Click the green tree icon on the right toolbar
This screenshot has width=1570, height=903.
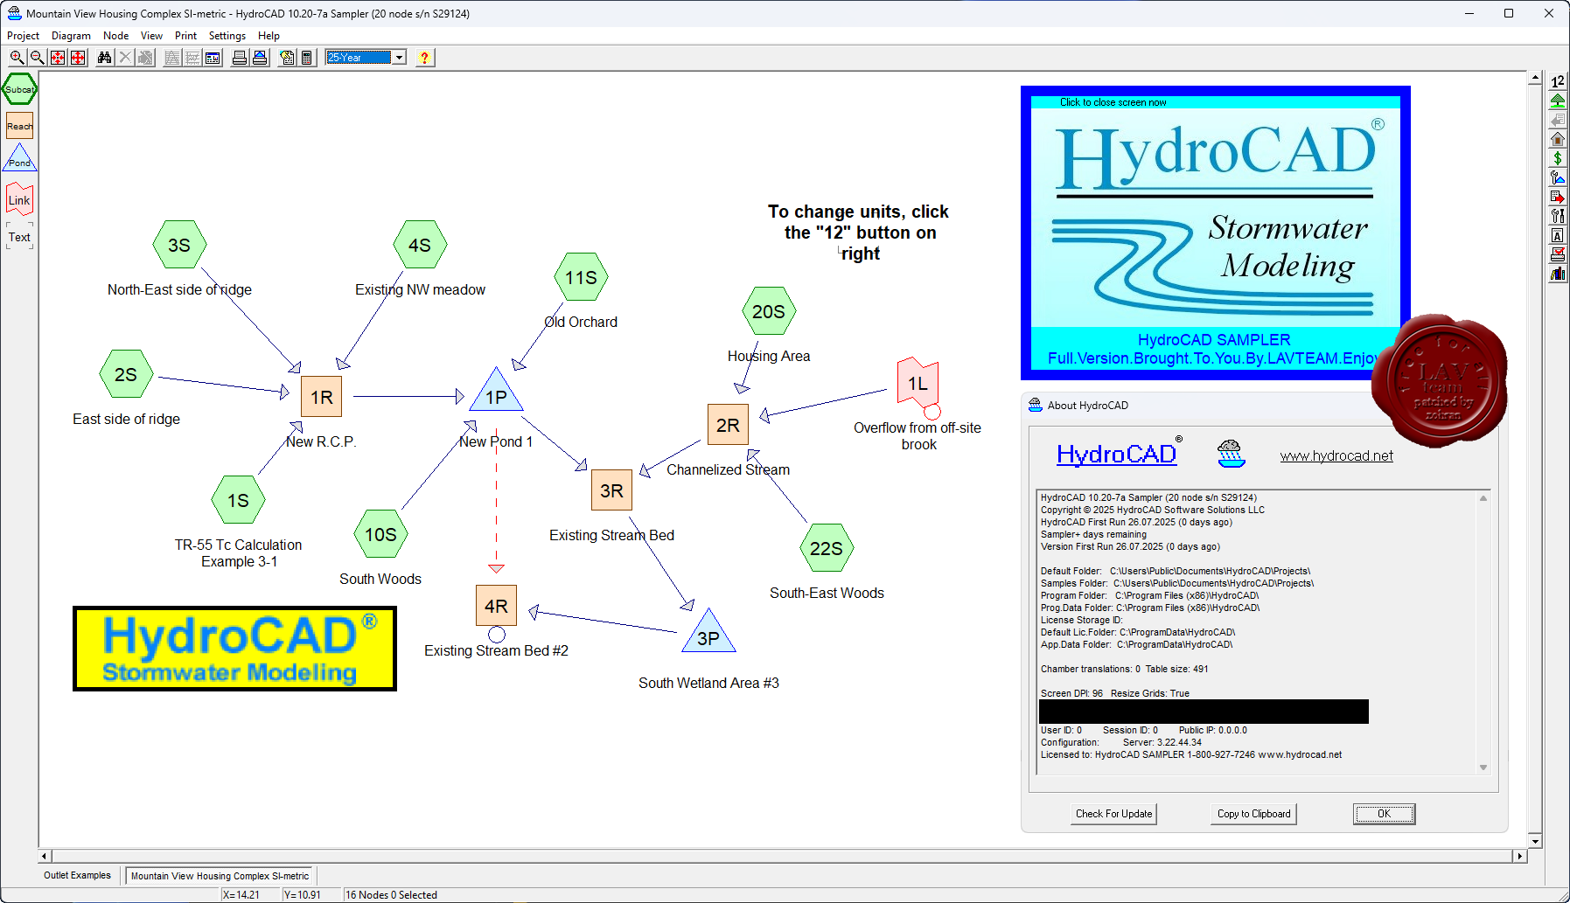pos(1558,101)
